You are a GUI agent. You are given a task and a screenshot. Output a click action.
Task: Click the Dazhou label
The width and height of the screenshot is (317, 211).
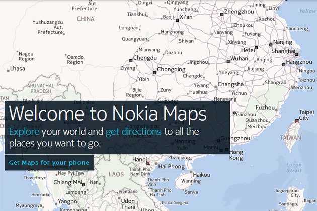pos(173,53)
